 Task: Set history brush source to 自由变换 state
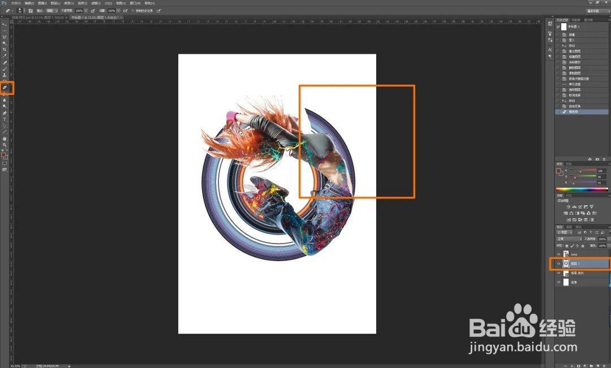(x=558, y=106)
